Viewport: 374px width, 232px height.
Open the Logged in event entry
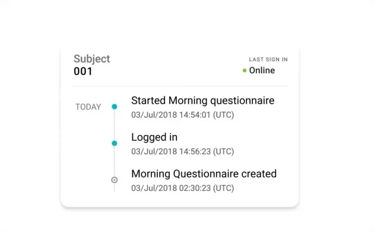154,137
